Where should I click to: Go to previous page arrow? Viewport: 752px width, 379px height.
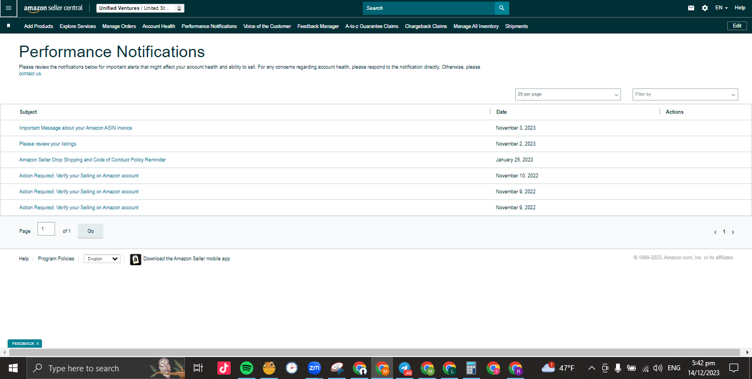(715, 232)
